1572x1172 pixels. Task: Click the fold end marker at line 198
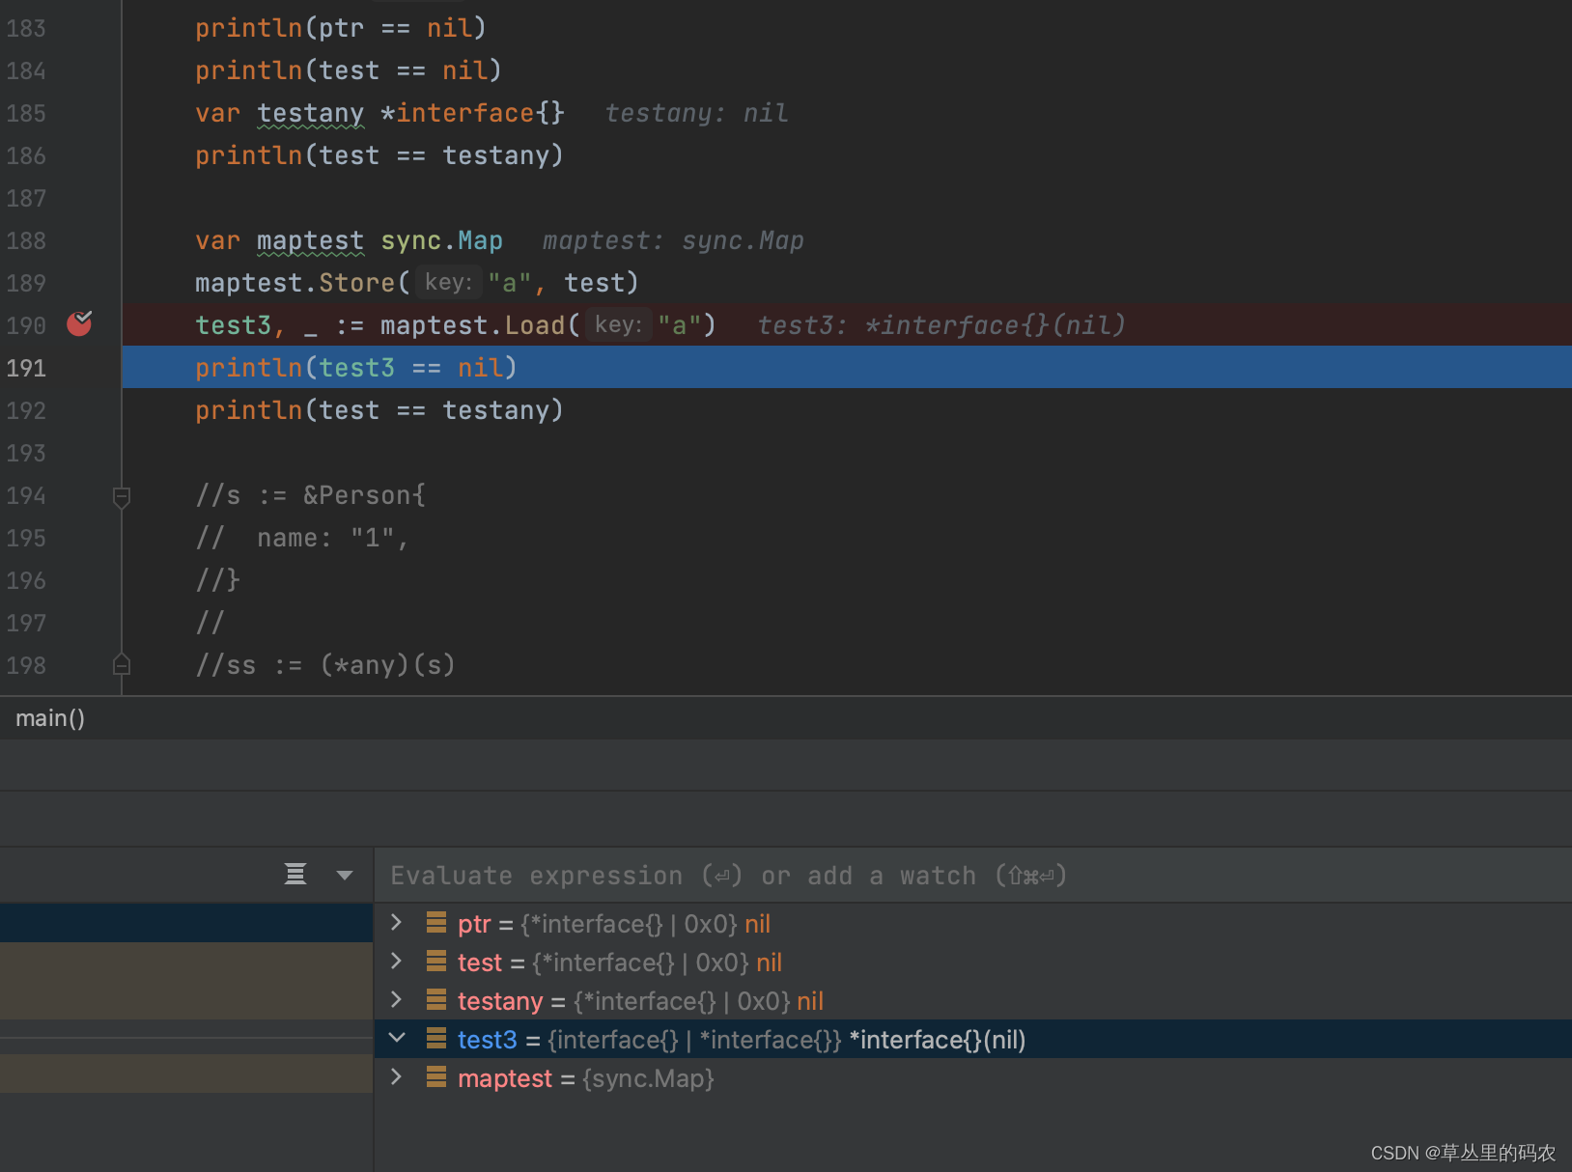click(122, 664)
